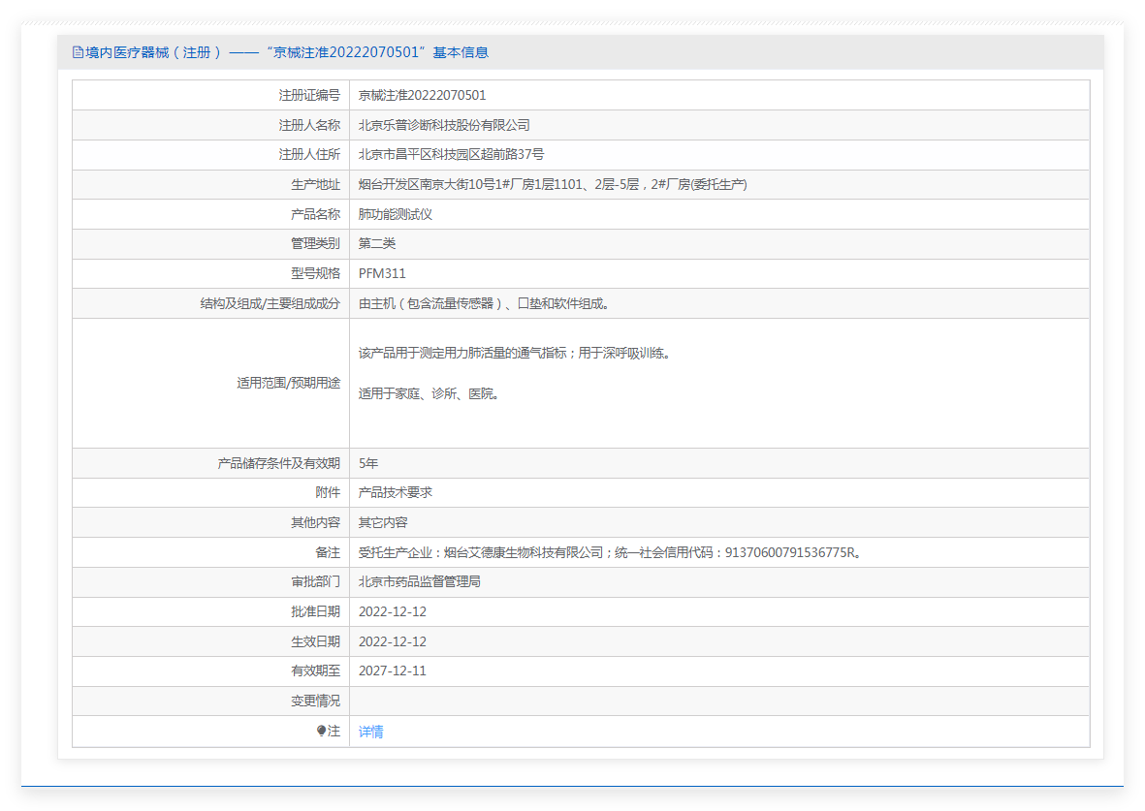Image resolution: width=1145 pixels, height=811 pixels.
Task: Click management category value 第二类
Action: click(x=377, y=244)
